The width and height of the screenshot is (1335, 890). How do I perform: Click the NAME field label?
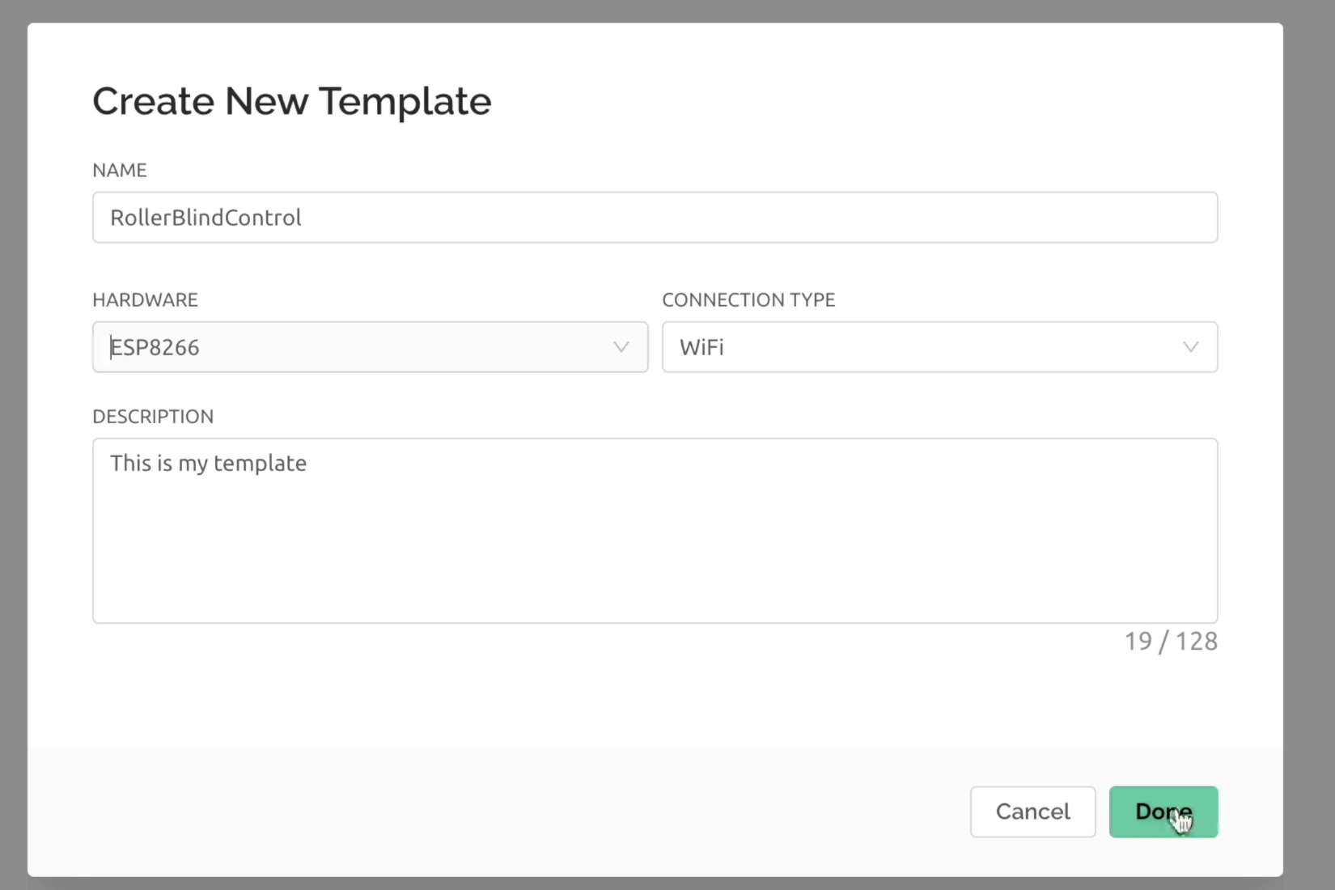119,170
